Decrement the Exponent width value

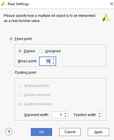click(x=65, y=116)
